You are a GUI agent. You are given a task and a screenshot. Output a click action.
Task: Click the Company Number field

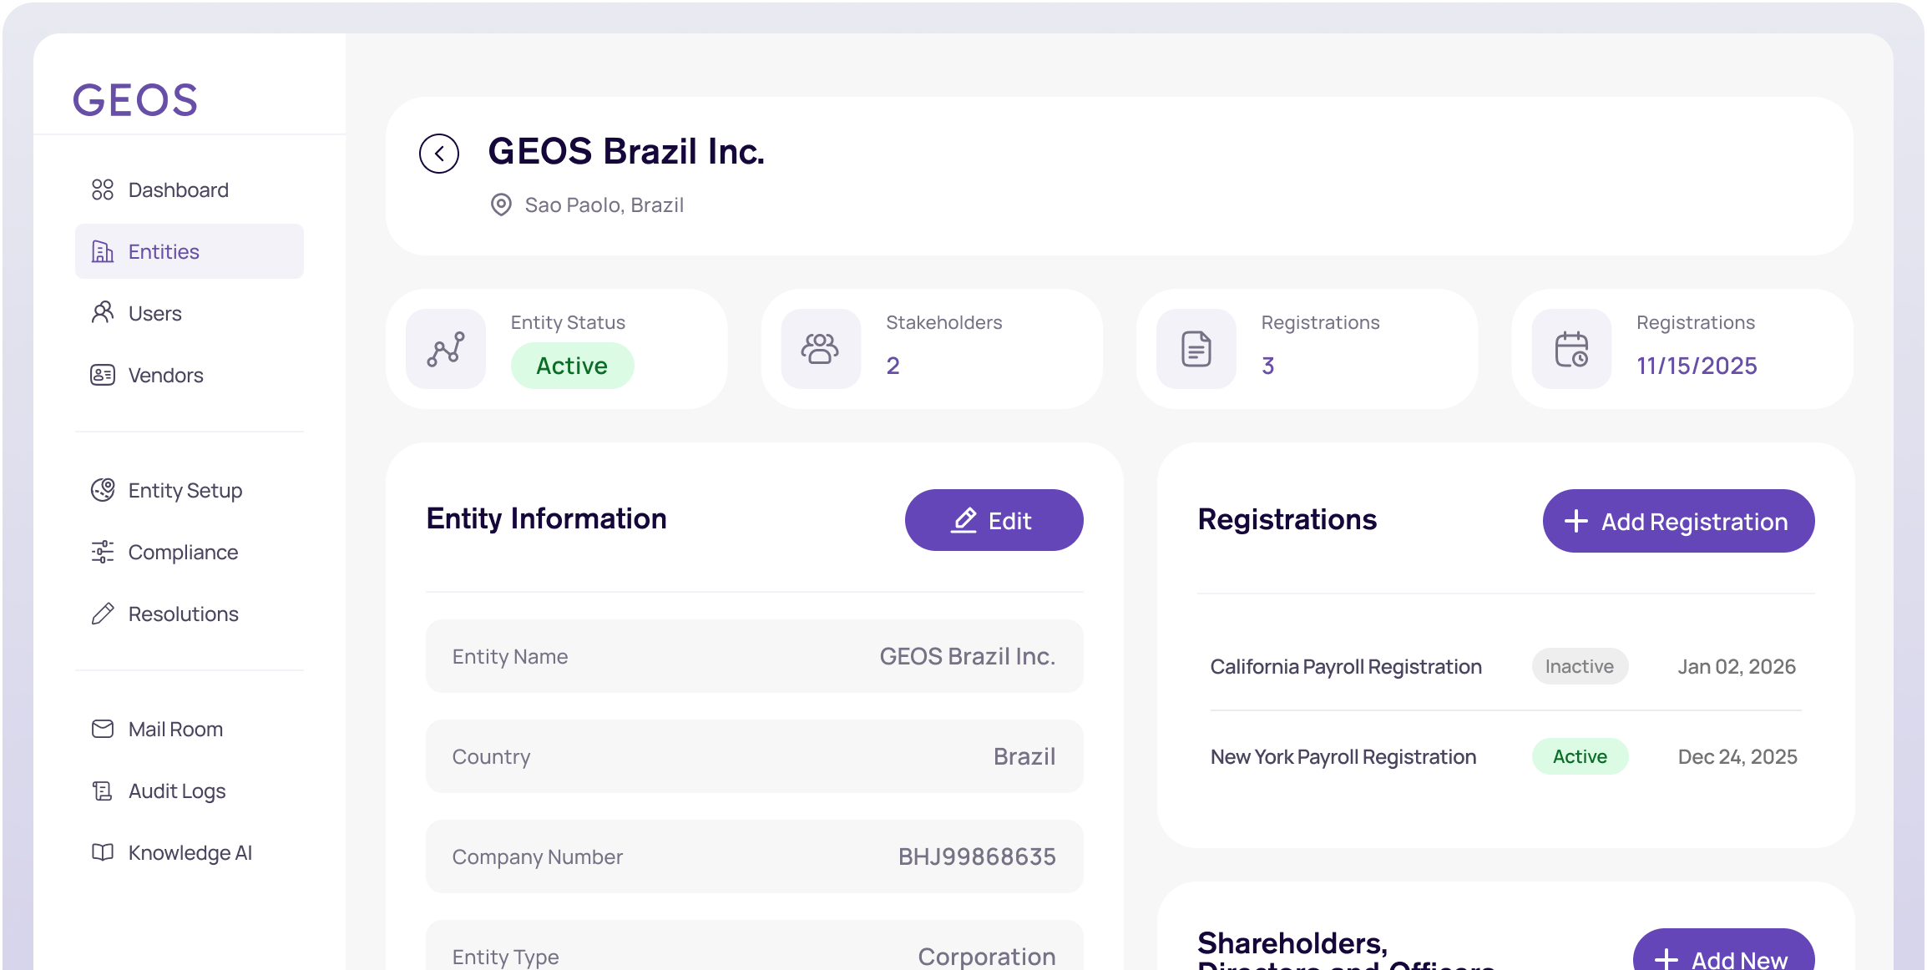754,857
